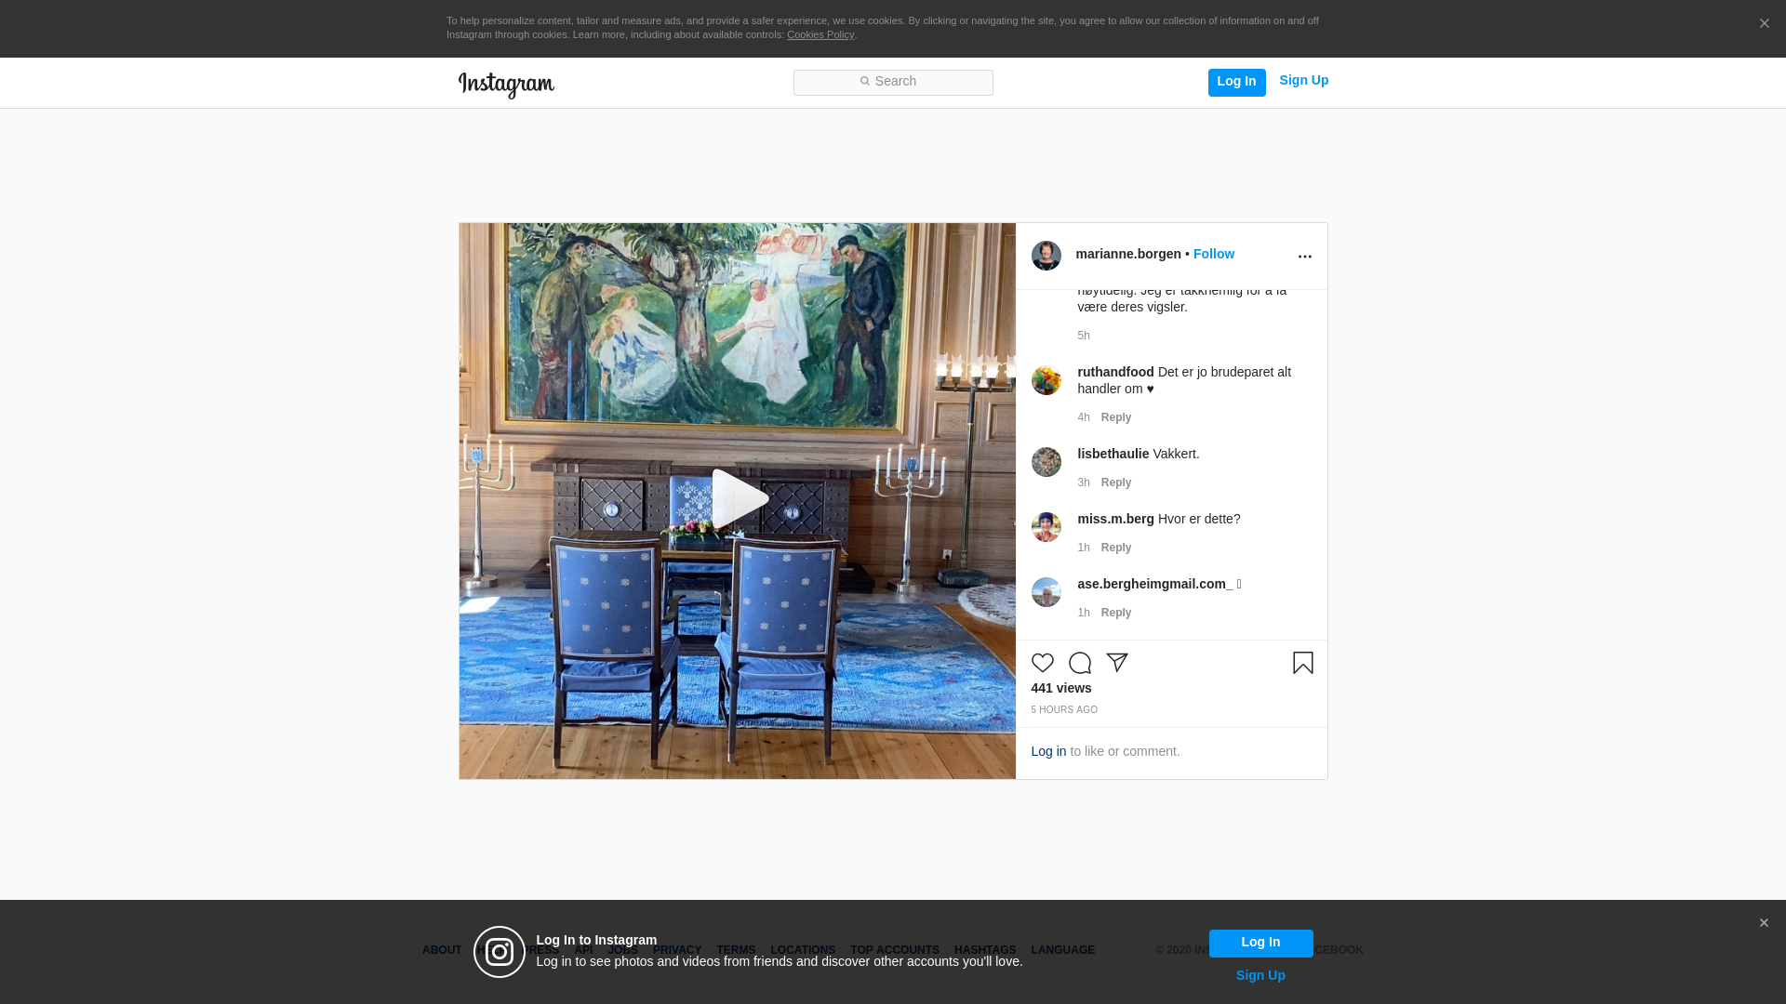Click the 5 HOURS AGO timestamp
Image resolution: width=1786 pixels, height=1004 pixels.
click(x=1064, y=709)
